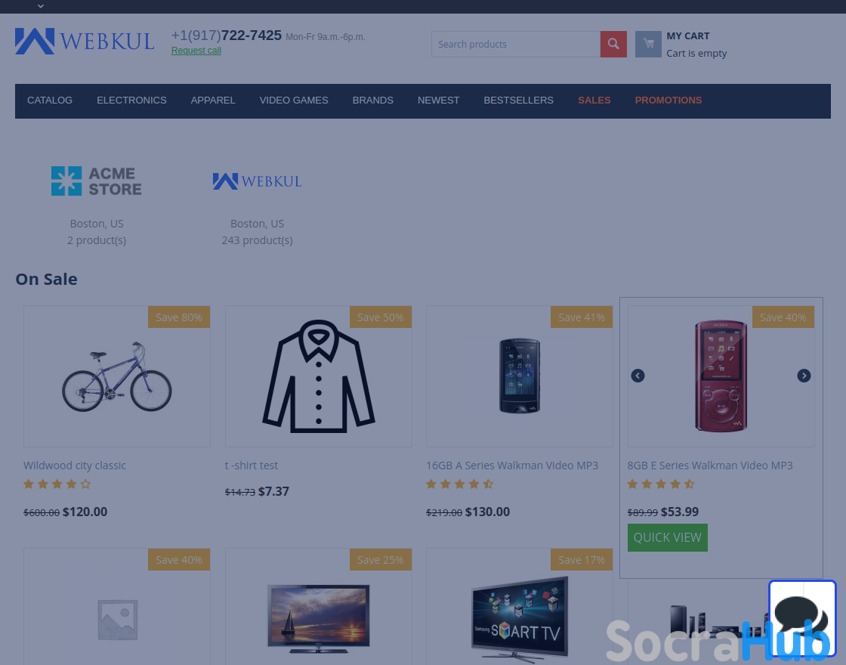Open the Webkul vendor logo
The image size is (846, 665).
click(257, 181)
